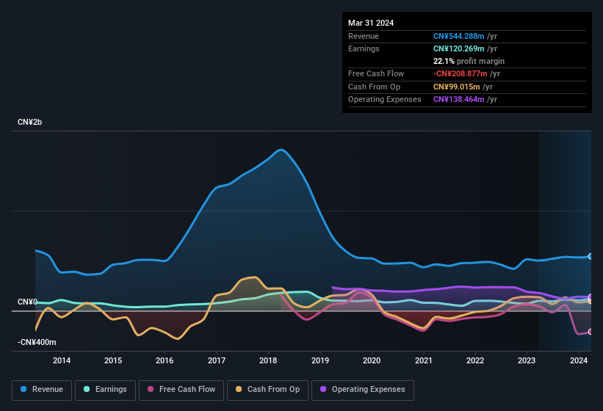Click the 22.1% profit margin text
The height and width of the screenshot is (411, 603).
[469, 61]
